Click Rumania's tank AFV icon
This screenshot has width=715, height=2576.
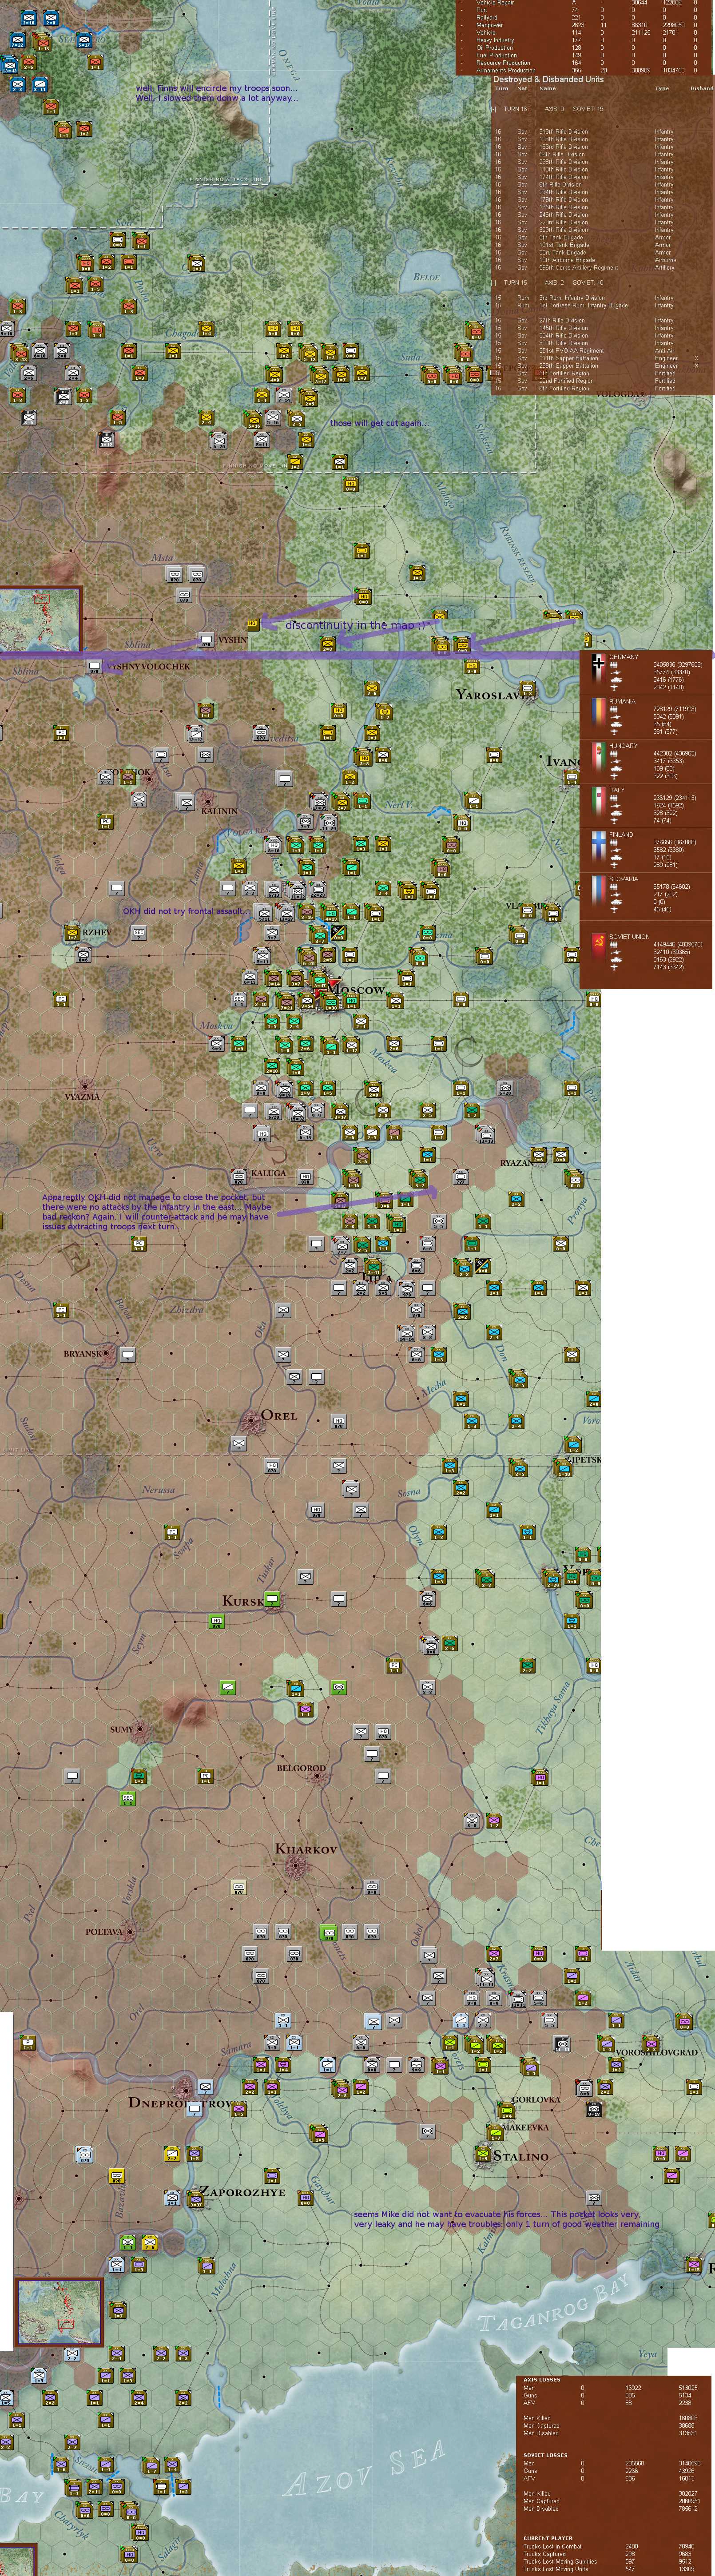pos(616,725)
